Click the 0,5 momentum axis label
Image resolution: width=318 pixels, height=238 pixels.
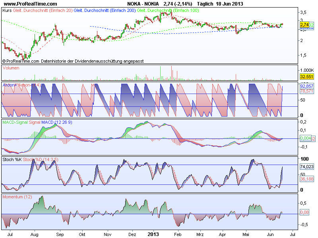(x=303, y=203)
